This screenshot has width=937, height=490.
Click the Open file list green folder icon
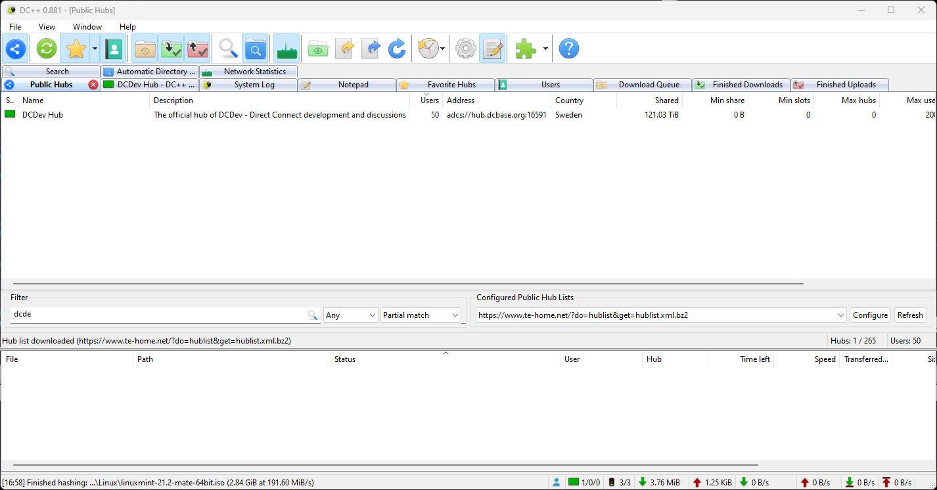coord(317,49)
